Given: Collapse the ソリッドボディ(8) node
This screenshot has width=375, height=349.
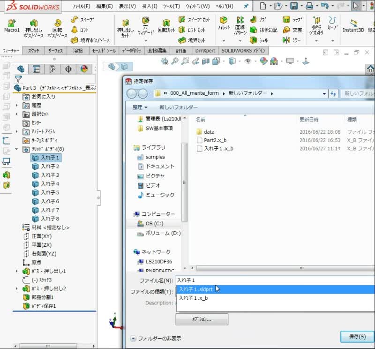Looking at the screenshot, I should (16, 149).
